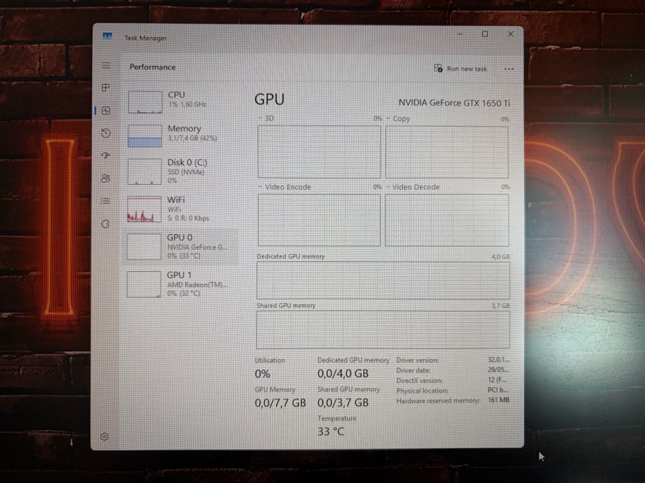Minimize the Task Manager window
Screen dimensions: 645x483
point(460,34)
